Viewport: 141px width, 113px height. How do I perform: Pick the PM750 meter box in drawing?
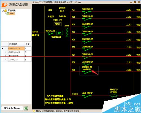coord(58,24)
